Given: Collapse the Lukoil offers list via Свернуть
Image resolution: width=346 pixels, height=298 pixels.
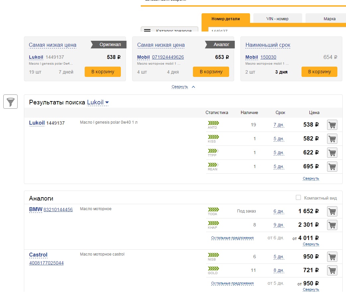Looking at the screenshot, I should tap(311, 178).
